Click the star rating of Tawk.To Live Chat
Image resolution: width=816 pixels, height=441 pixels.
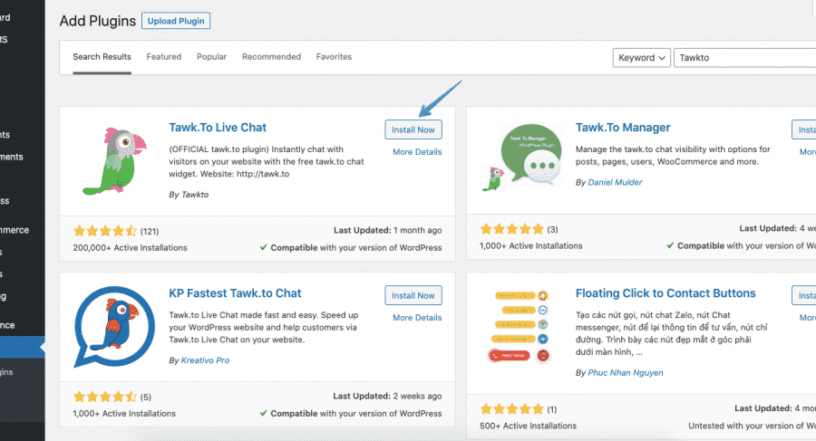[x=105, y=231]
